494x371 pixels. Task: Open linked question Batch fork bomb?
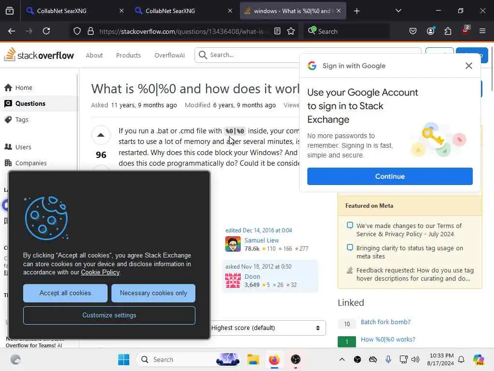pyautogui.click(x=385, y=322)
